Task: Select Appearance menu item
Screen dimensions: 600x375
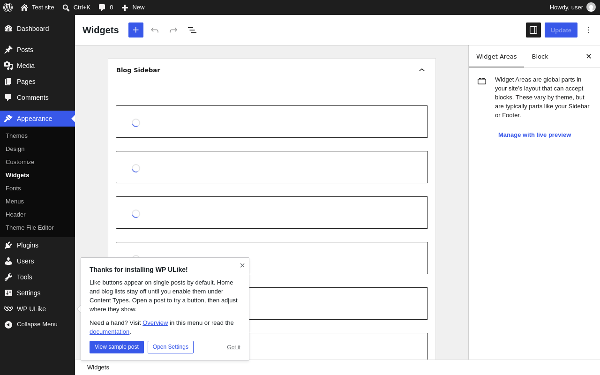Action: 37,119
